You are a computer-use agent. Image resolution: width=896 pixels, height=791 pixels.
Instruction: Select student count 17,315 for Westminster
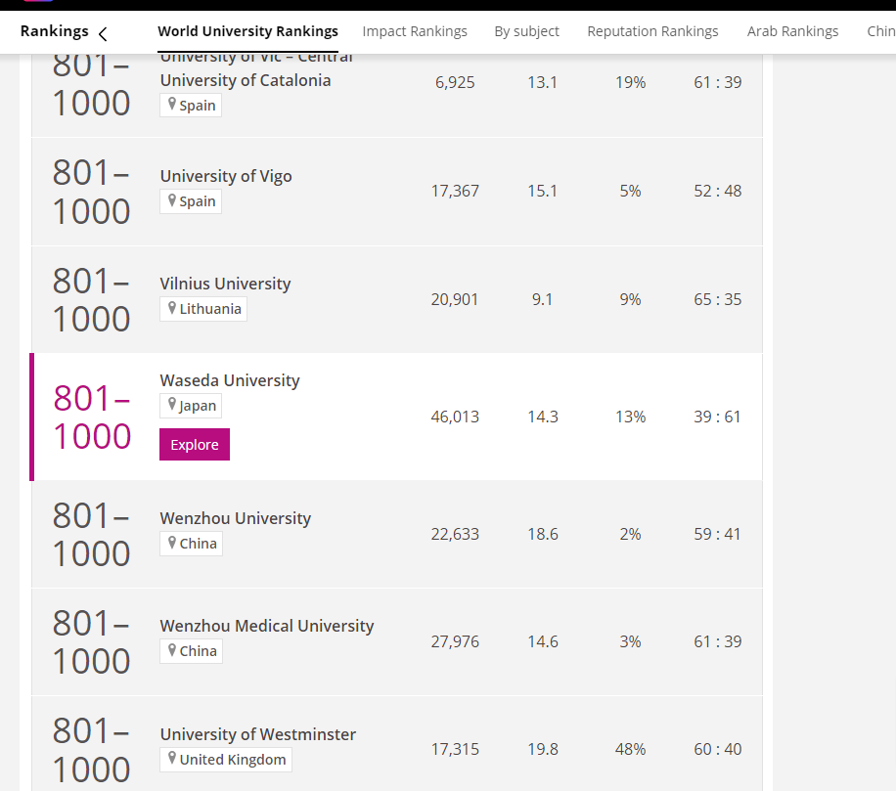pos(455,749)
